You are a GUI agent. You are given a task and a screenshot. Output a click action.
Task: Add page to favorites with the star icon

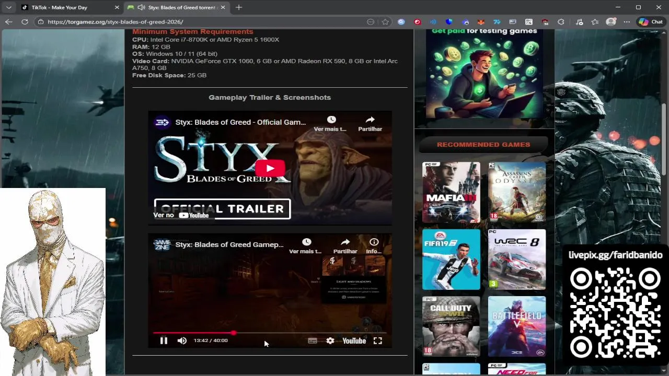click(385, 22)
